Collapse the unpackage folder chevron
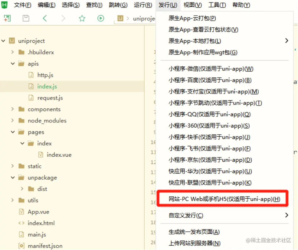 13,177
